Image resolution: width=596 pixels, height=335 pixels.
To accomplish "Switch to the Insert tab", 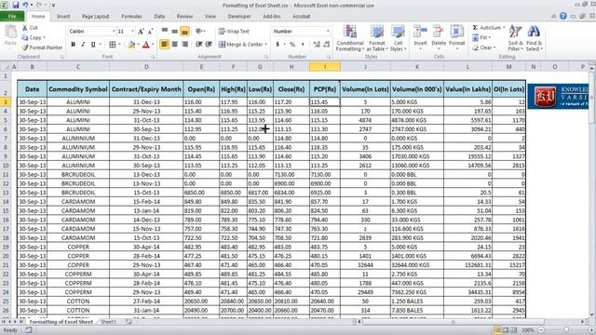I will (63, 17).
